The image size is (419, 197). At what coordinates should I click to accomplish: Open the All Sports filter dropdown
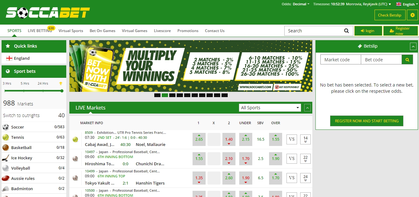pyautogui.click(x=270, y=108)
